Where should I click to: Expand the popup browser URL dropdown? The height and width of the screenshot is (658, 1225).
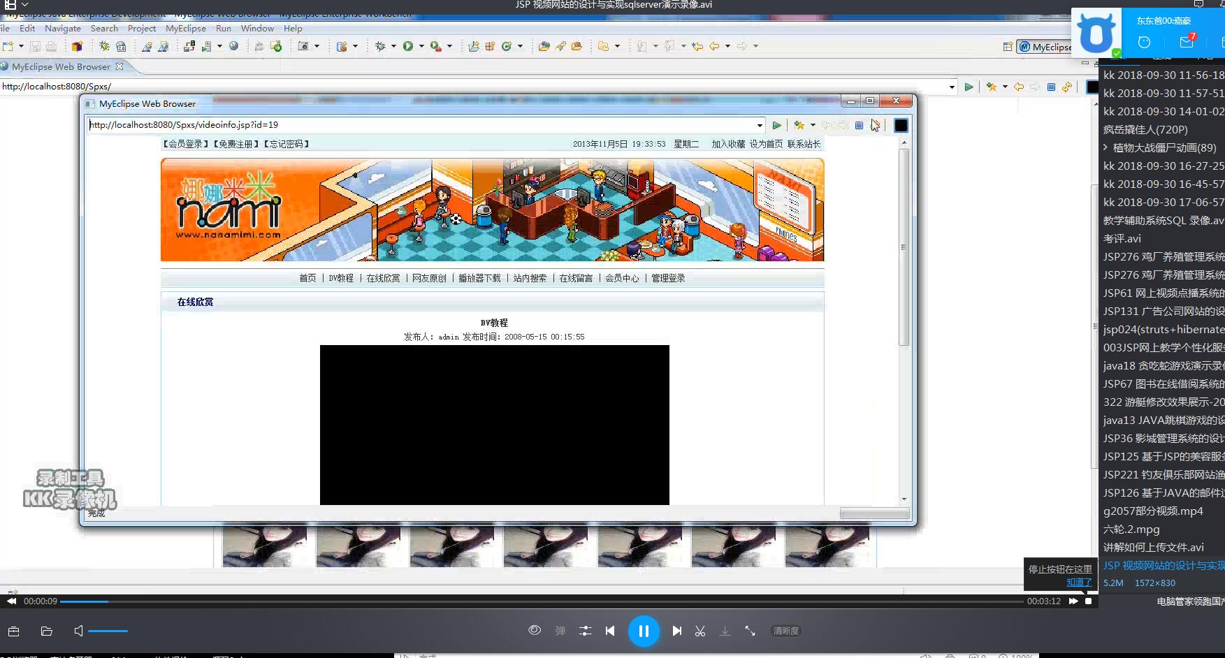pyautogui.click(x=760, y=126)
